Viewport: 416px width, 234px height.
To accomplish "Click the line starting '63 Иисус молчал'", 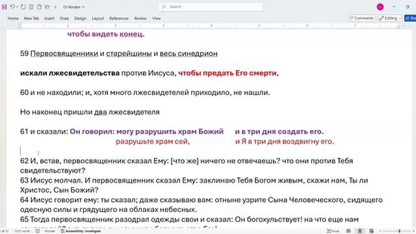I will click(194, 181).
